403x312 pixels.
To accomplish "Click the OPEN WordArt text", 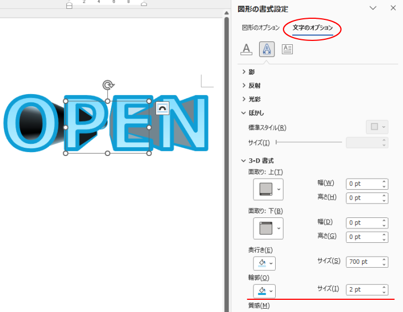I will pos(106,123).
